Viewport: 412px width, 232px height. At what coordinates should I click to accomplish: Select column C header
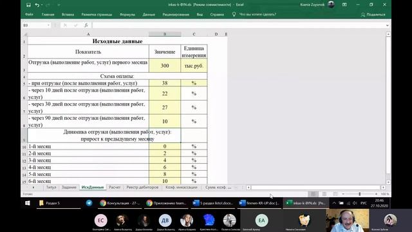(x=194, y=34)
